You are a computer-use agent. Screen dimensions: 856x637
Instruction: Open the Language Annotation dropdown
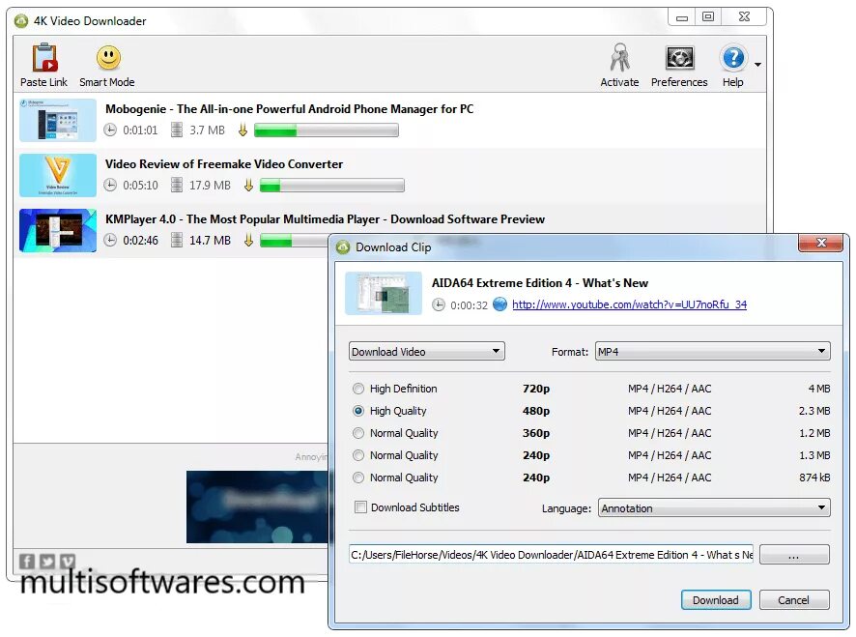[x=714, y=508]
